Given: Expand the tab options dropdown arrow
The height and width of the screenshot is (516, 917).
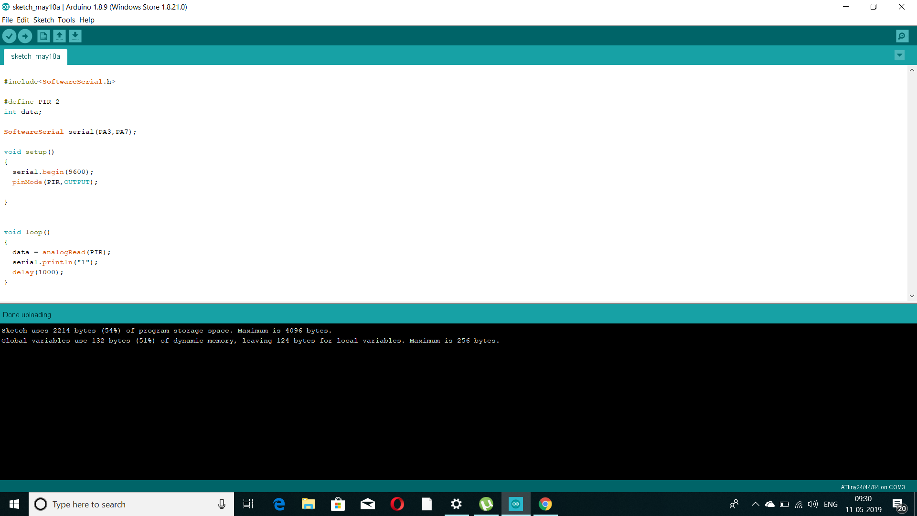Looking at the screenshot, I should [899, 55].
